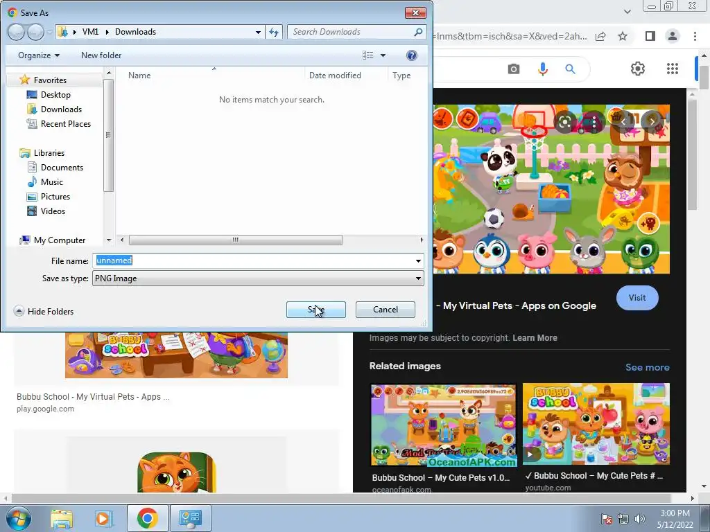Image resolution: width=710 pixels, height=532 pixels.
Task: Select VM1 in the address path
Action: (91, 32)
